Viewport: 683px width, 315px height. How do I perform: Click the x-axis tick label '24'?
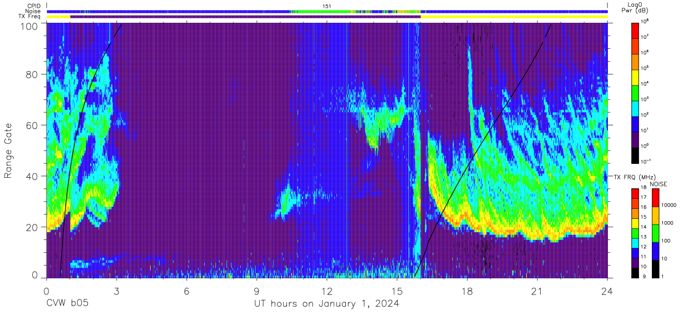pos(607,291)
